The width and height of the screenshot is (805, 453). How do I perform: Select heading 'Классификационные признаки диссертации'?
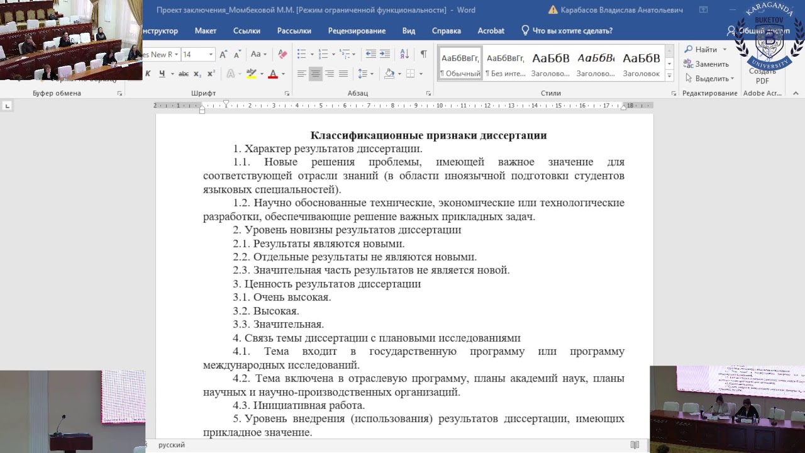pos(428,135)
